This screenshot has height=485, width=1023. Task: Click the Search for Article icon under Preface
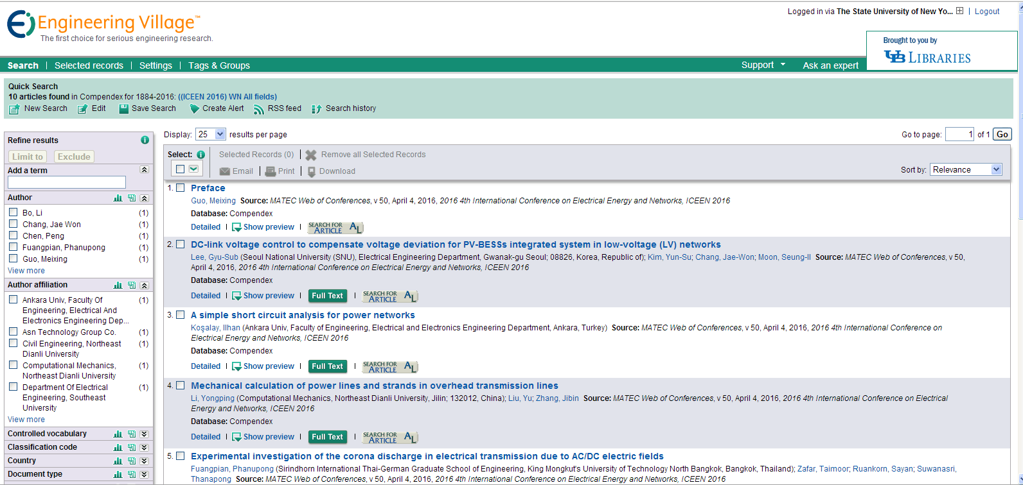click(335, 228)
